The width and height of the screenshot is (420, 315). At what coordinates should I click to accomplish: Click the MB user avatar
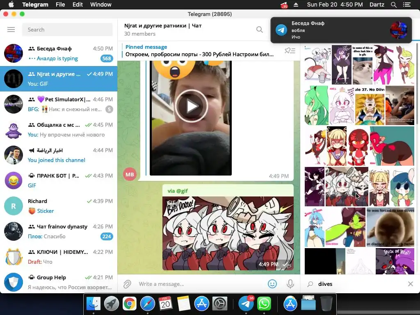click(x=130, y=174)
